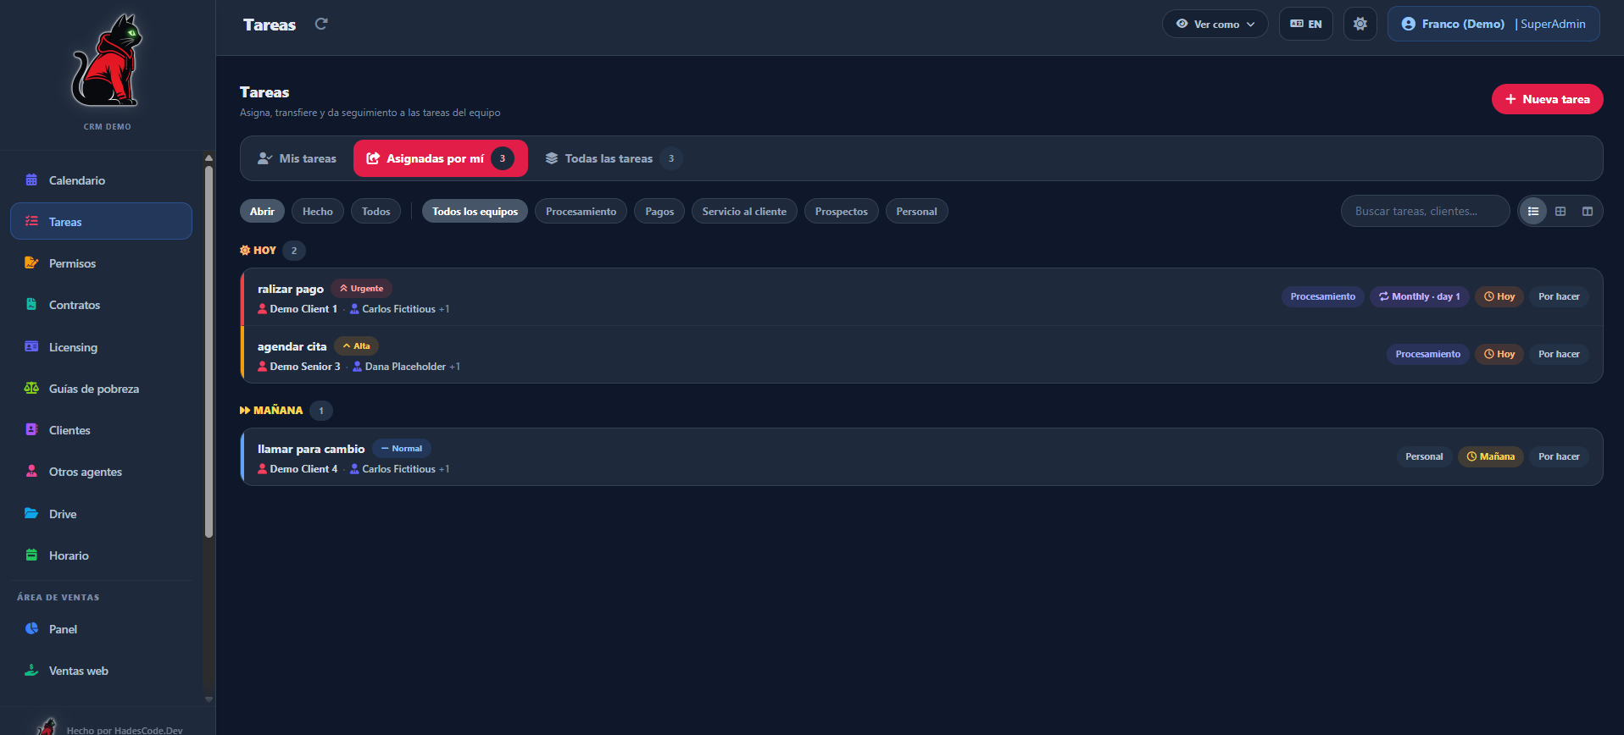Show Todos status tasks
Viewport: 1624px width, 735px height.
[x=375, y=212]
